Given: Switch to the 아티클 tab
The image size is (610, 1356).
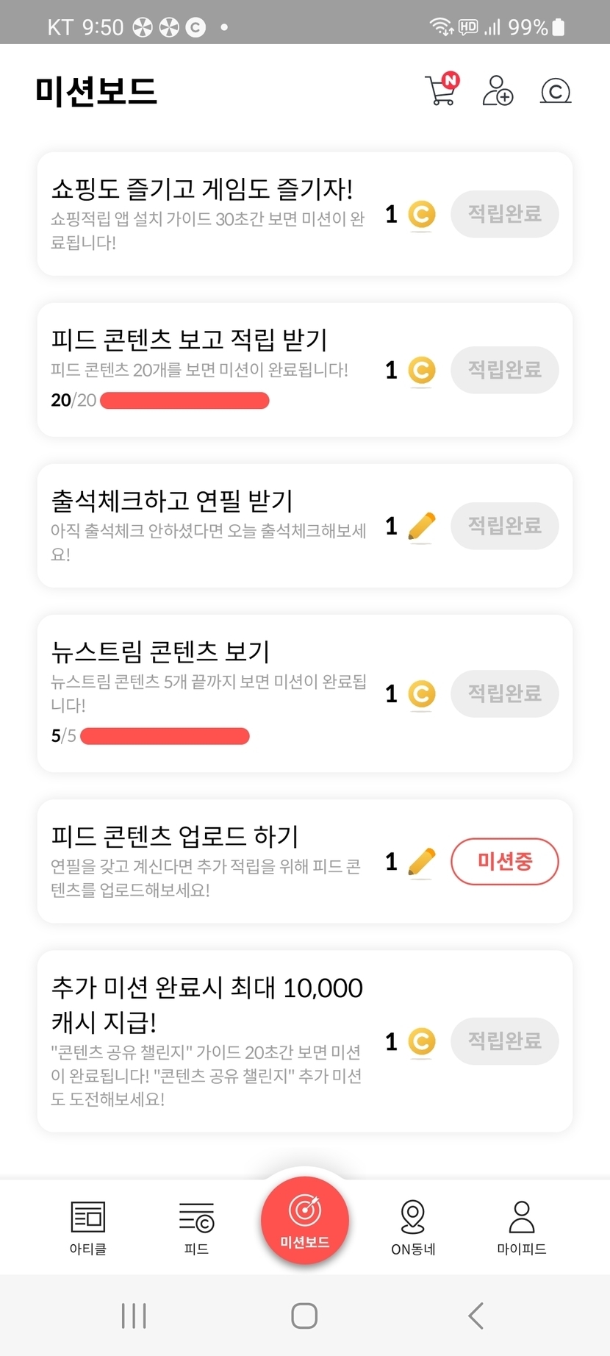Looking at the screenshot, I should coord(88,1227).
